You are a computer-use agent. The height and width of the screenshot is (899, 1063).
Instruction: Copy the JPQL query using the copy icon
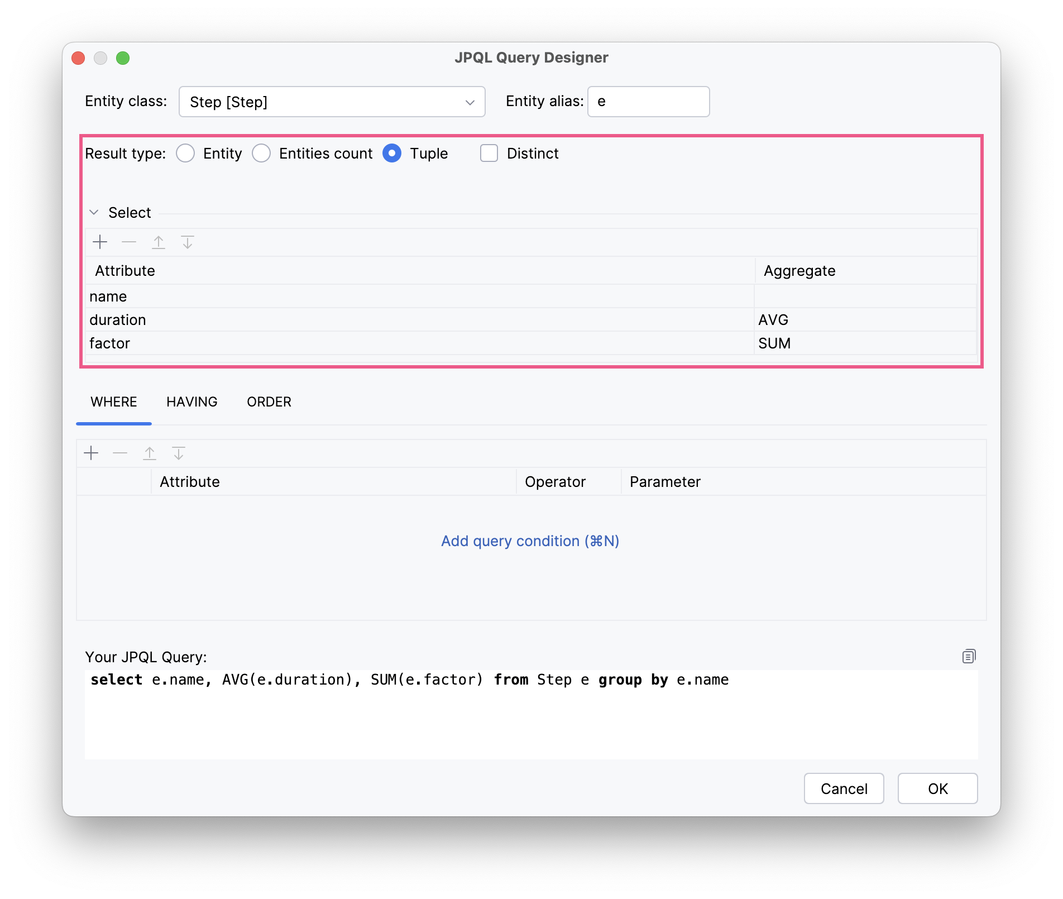point(969,656)
